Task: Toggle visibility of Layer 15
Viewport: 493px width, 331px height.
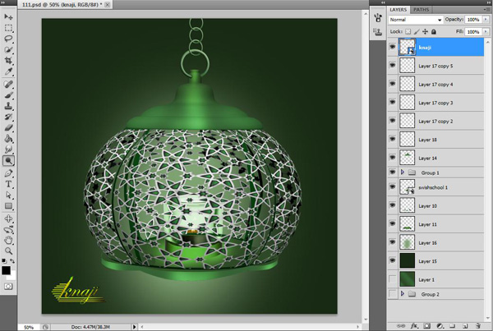Action: tap(392, 263)
